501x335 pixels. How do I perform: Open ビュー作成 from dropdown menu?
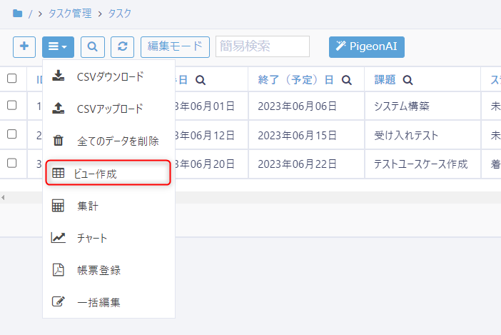click(x=108, y=173)
